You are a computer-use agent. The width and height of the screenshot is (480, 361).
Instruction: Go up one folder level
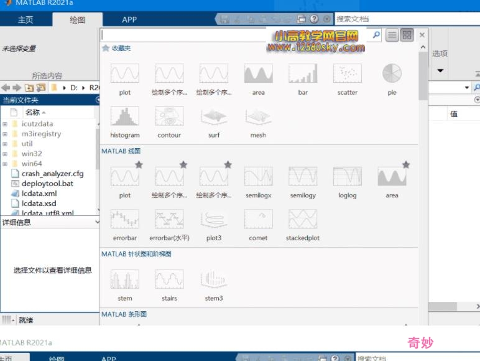(x=29, y=88)
